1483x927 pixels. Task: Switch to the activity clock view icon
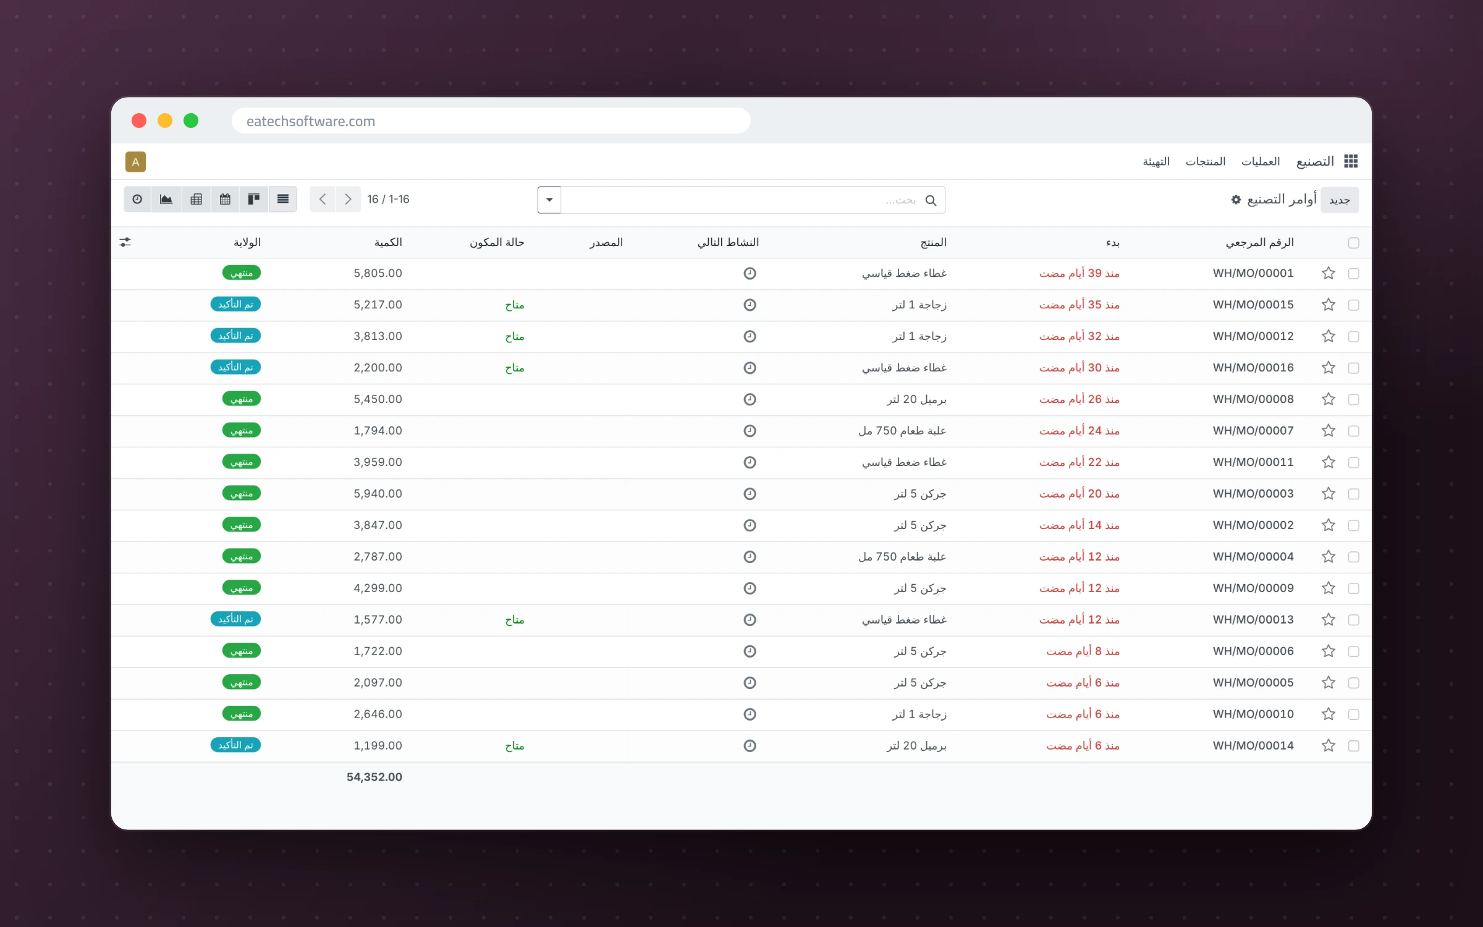(x=137, y=199)
